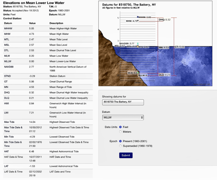Viewport: 217px width, 180px height.
Task: Click the Epoch 1983-2001 header text
Action: pyautogui.click(x=59, y=11)
